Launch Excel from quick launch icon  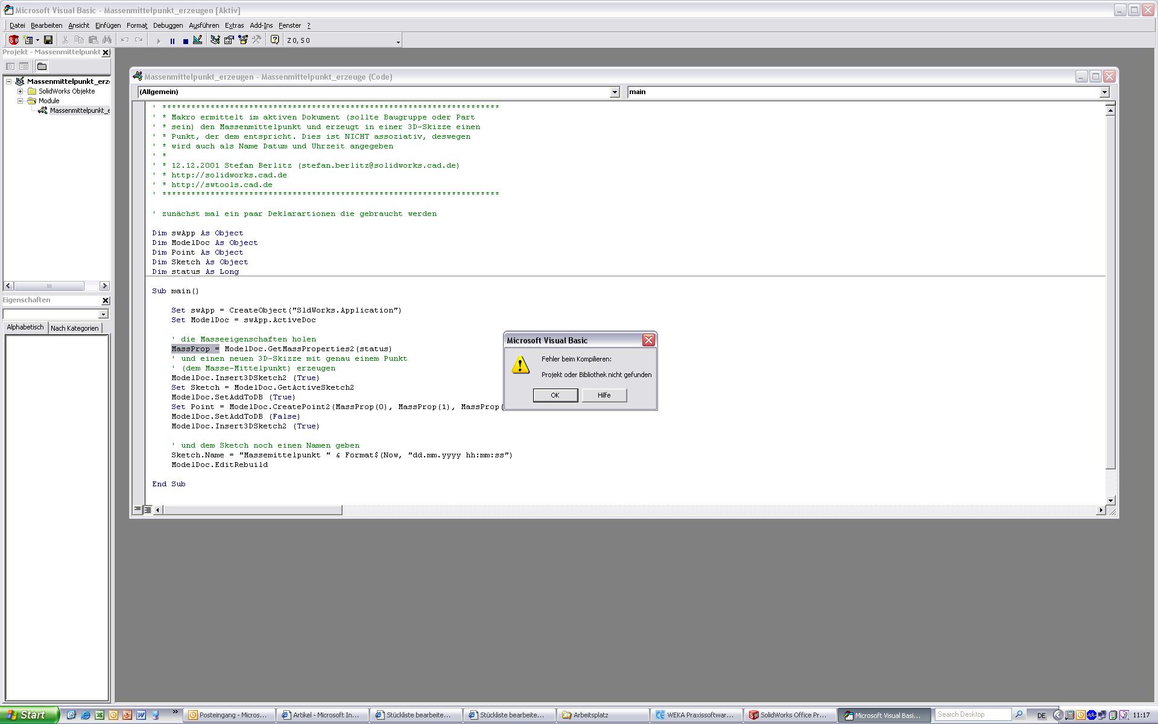click(x=100, y=715)
